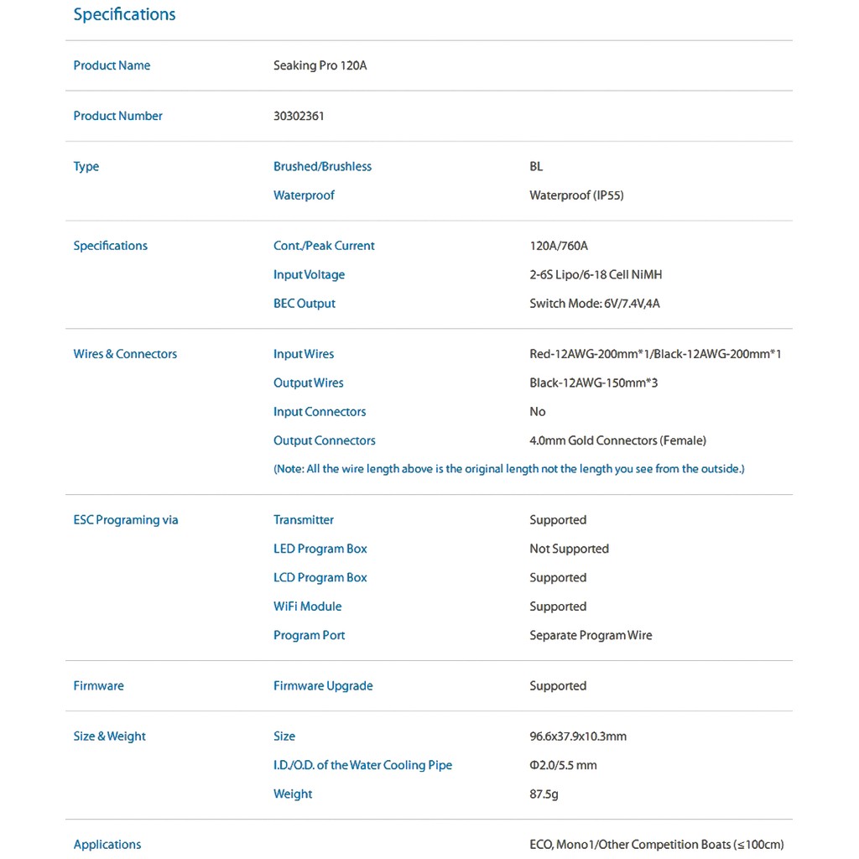Viewport: 859px width, 859px height.
Task: Select the Seaking Pro 120A product name
Action: [x=320, y=65]
